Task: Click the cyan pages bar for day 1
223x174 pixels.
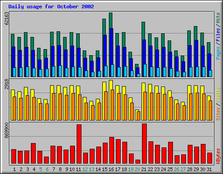Action: point(14,72)
